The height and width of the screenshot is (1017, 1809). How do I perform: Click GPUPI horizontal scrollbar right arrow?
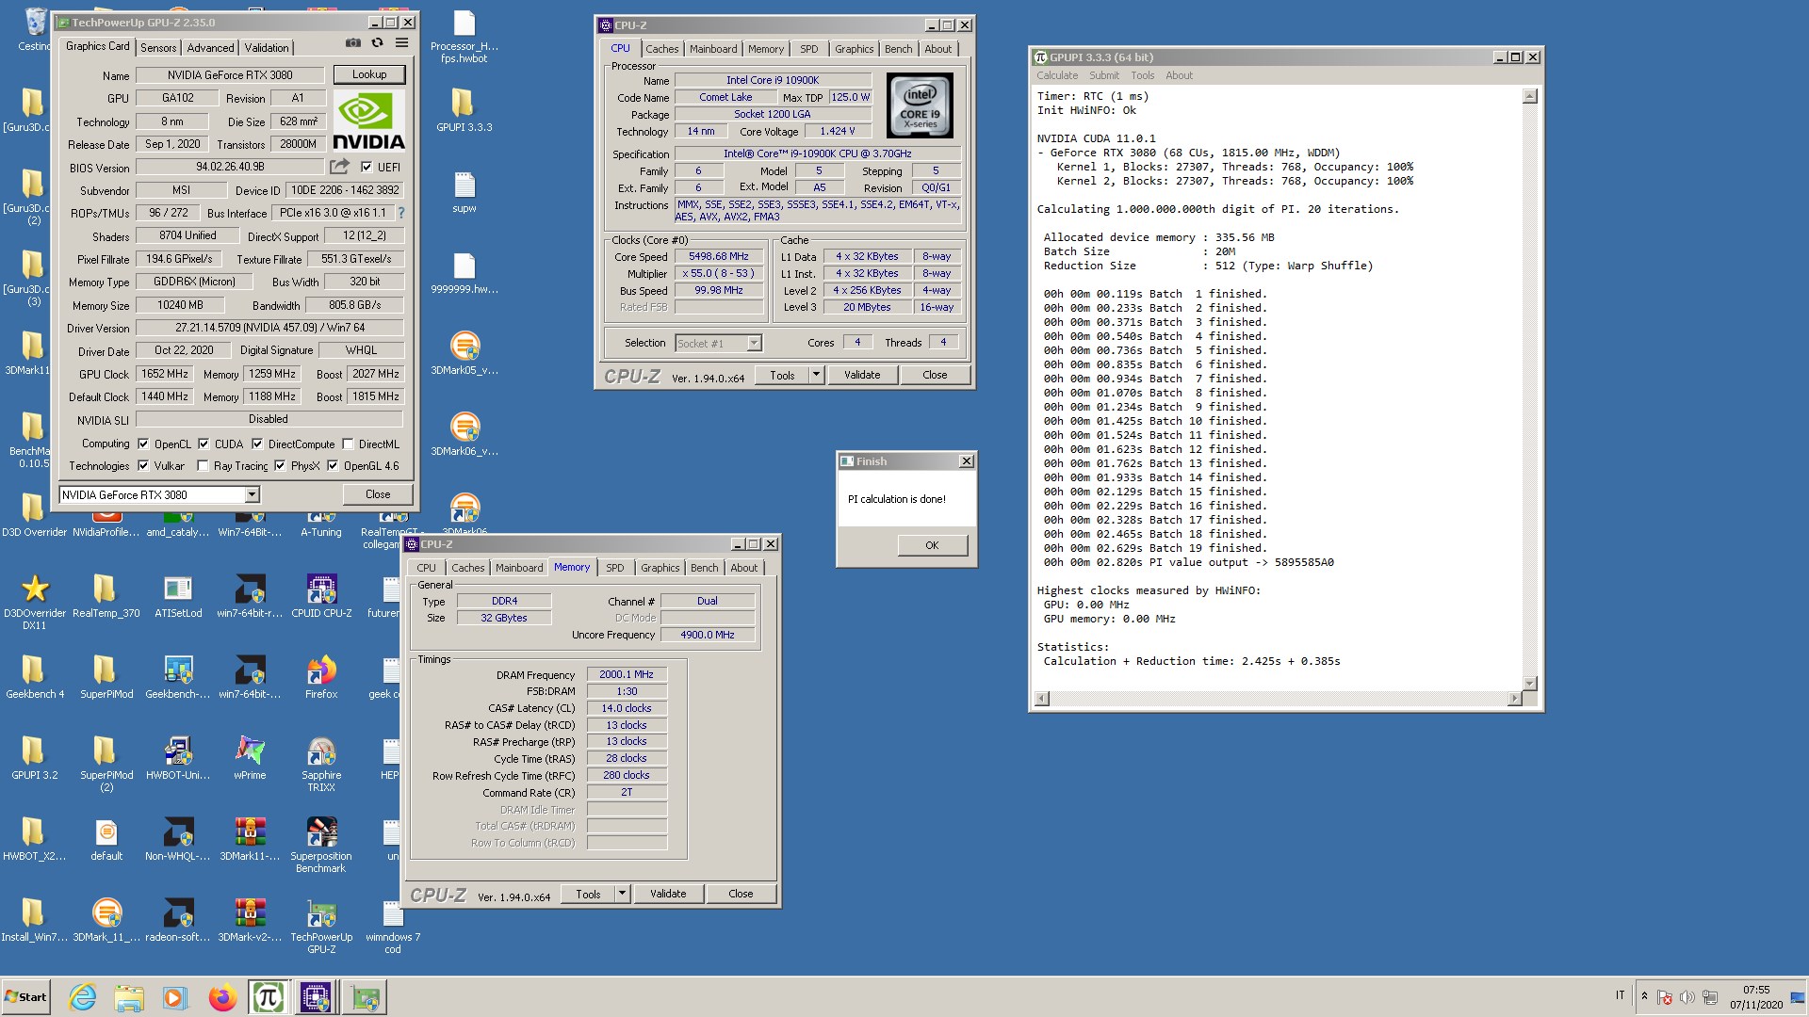[x=1514, y=699]
